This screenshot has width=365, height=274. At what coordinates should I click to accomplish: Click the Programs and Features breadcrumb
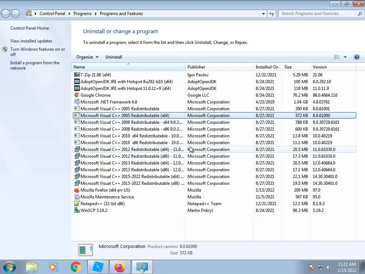coord(121,14)
